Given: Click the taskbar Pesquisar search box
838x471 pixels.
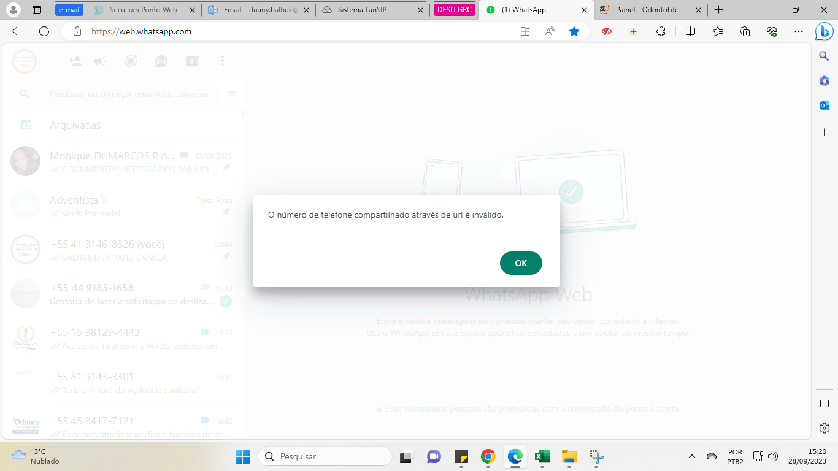Looking at the screenshot, I should coord(325,456).
